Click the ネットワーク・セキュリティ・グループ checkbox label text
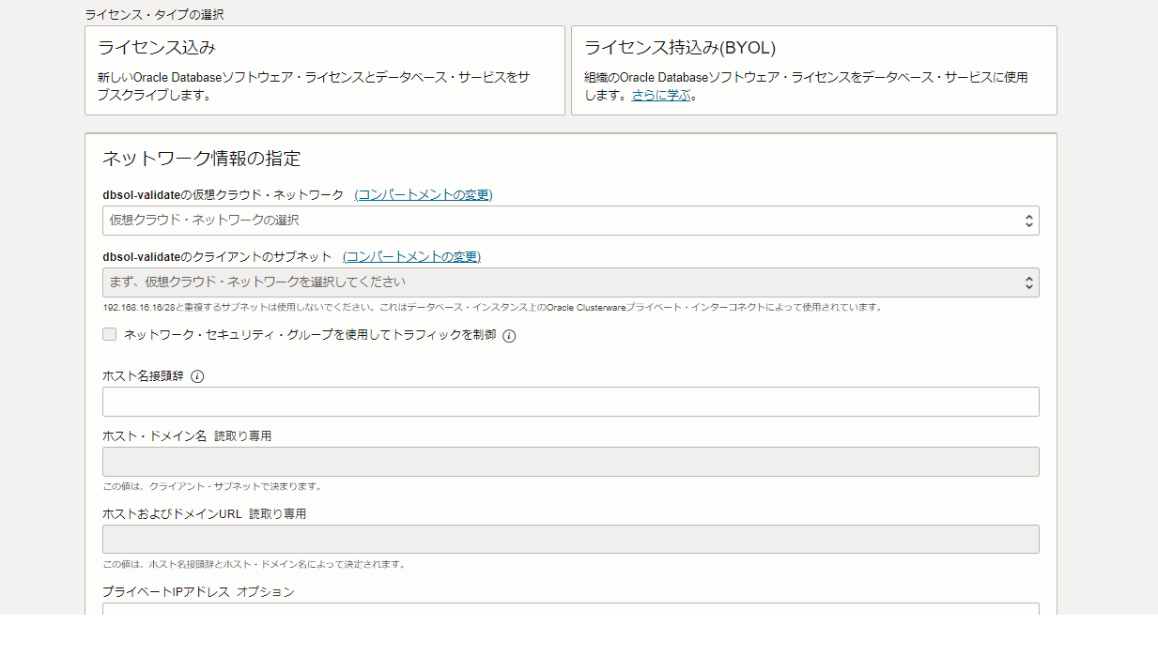 (x=309, y=335)
